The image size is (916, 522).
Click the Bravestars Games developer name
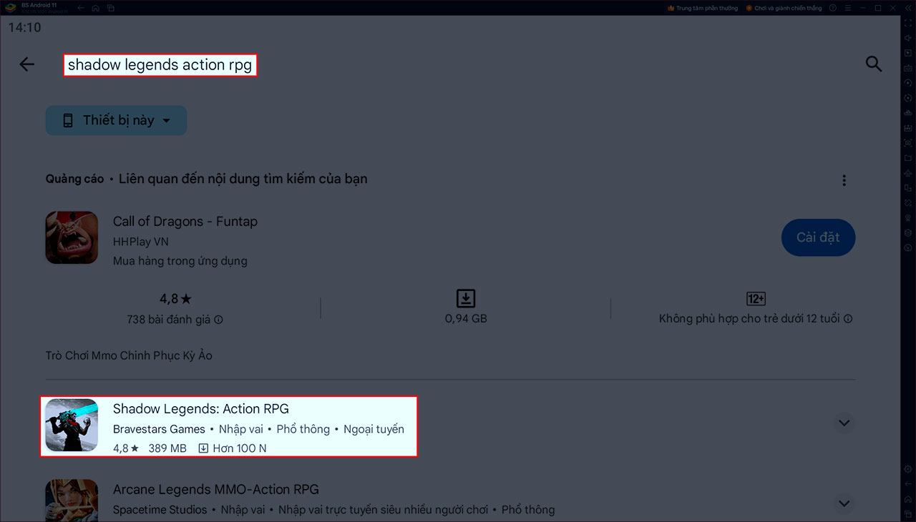(x=159, y=429)
